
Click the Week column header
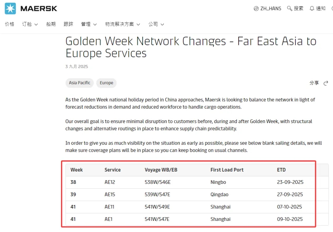pyautogui.click(x=76, y=170)
